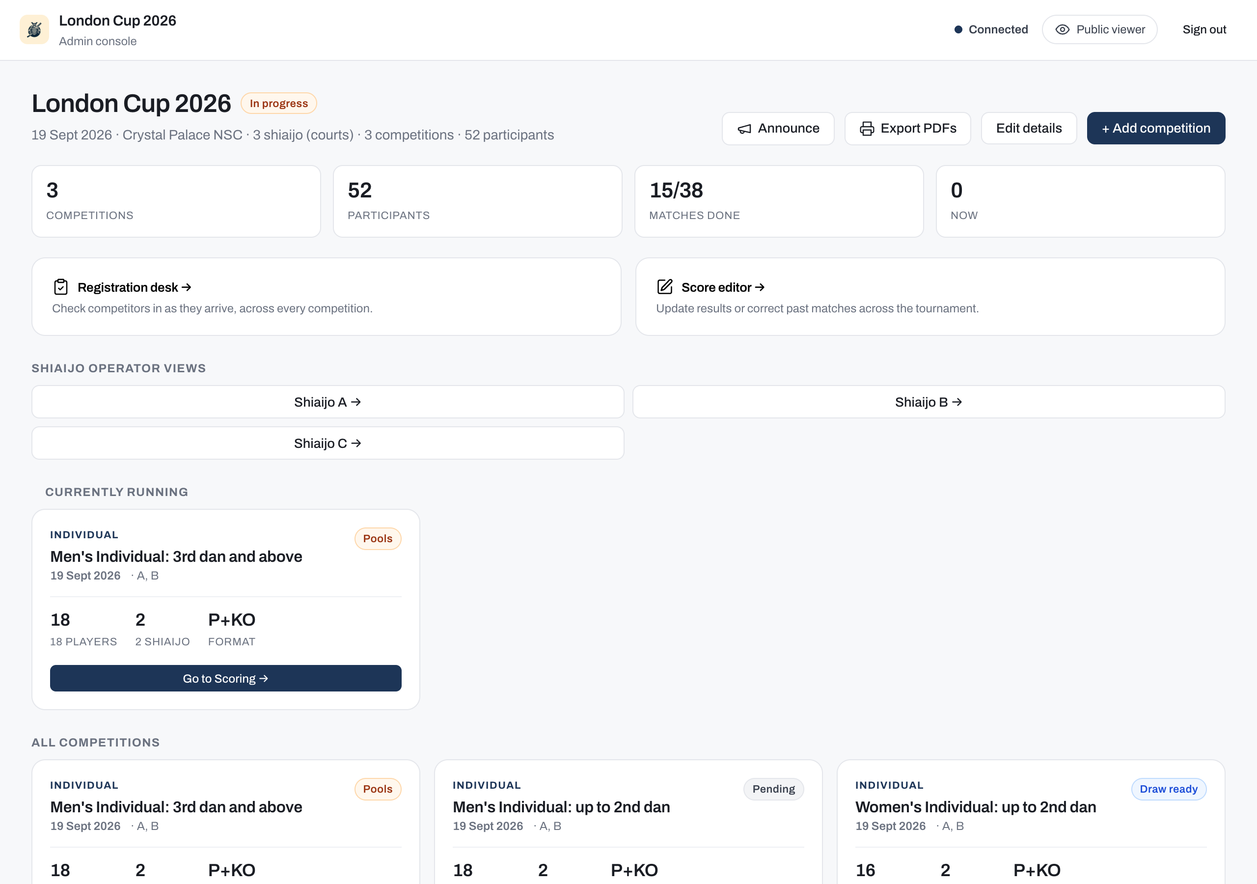1257x884 pixels.
Task: Click the 15/38 Matches done stat card
Action: tap(779, 201)
